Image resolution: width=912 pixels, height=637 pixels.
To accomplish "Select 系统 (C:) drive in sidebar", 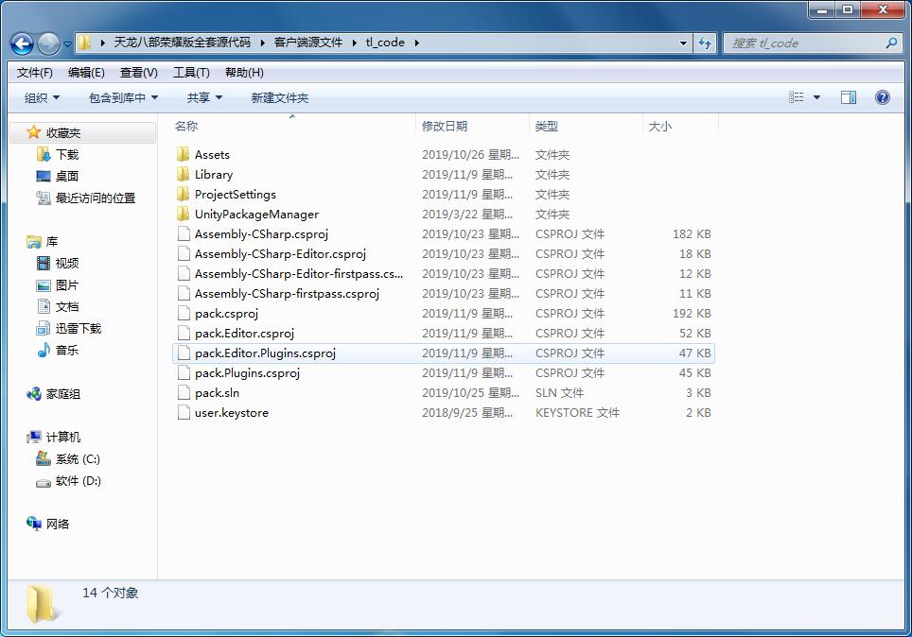I will (x=77, y=459).
